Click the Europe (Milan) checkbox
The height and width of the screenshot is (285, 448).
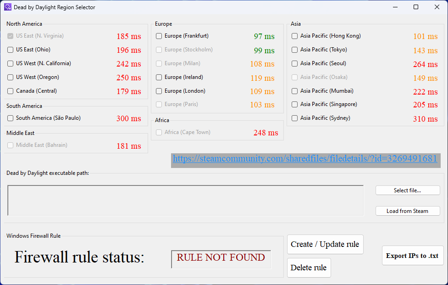[x=159, y=63]
